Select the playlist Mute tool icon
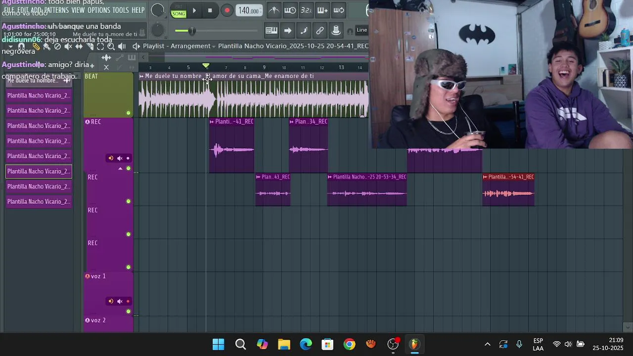Image resolution: width=633 pixels, height=356 pixels. tap(68, 46)
